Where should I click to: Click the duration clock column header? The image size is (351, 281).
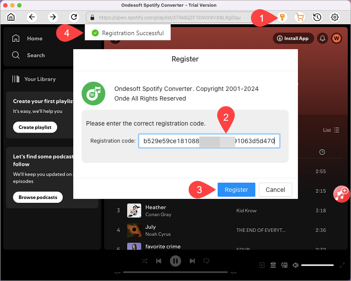tap(322, 152)
